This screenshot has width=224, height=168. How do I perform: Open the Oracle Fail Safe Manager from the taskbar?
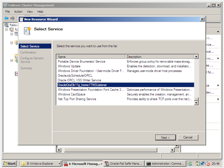124,163
